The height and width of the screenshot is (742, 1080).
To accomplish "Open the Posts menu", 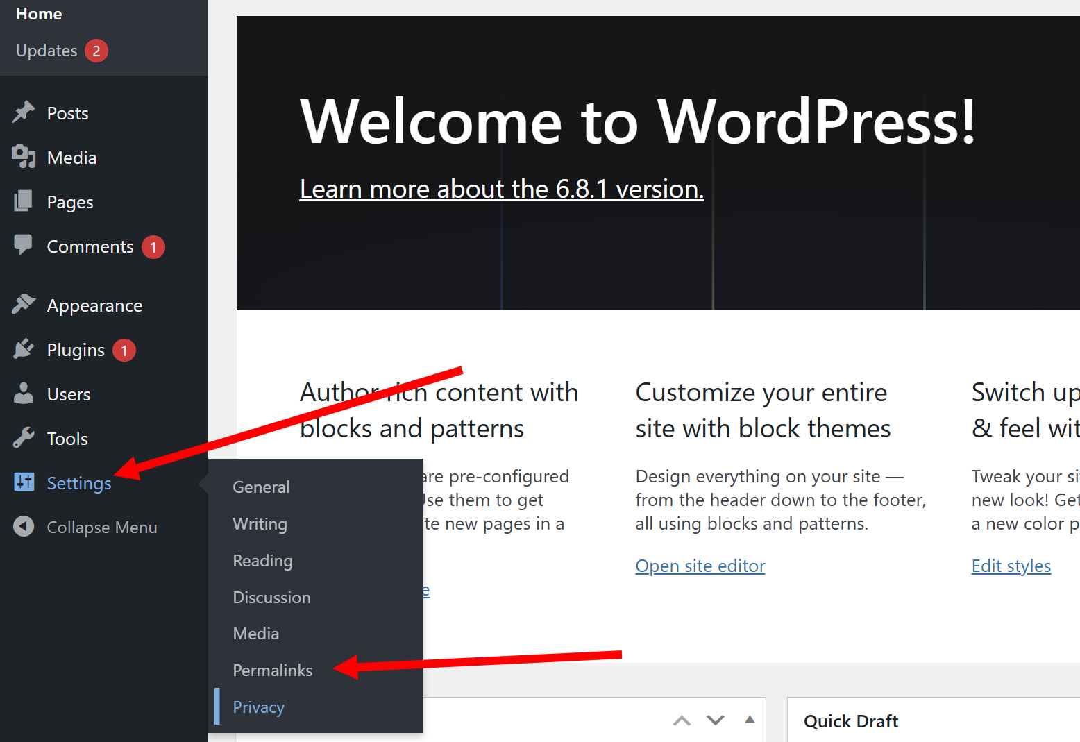I will click(68, 113).
